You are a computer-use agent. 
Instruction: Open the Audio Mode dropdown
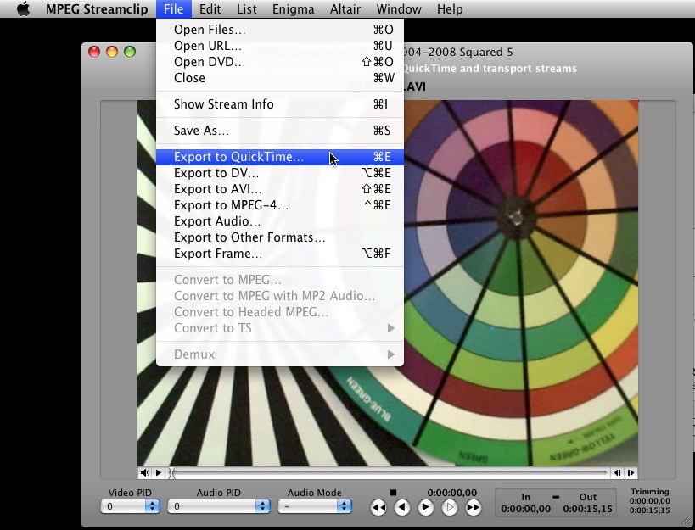click(x=317, y=506)
